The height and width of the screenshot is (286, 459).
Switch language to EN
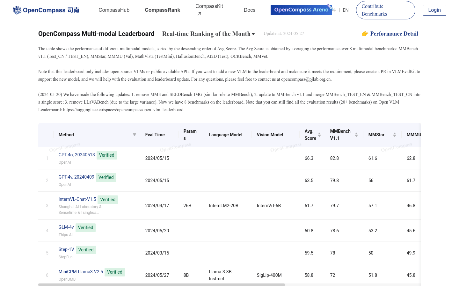coord(346,10)
